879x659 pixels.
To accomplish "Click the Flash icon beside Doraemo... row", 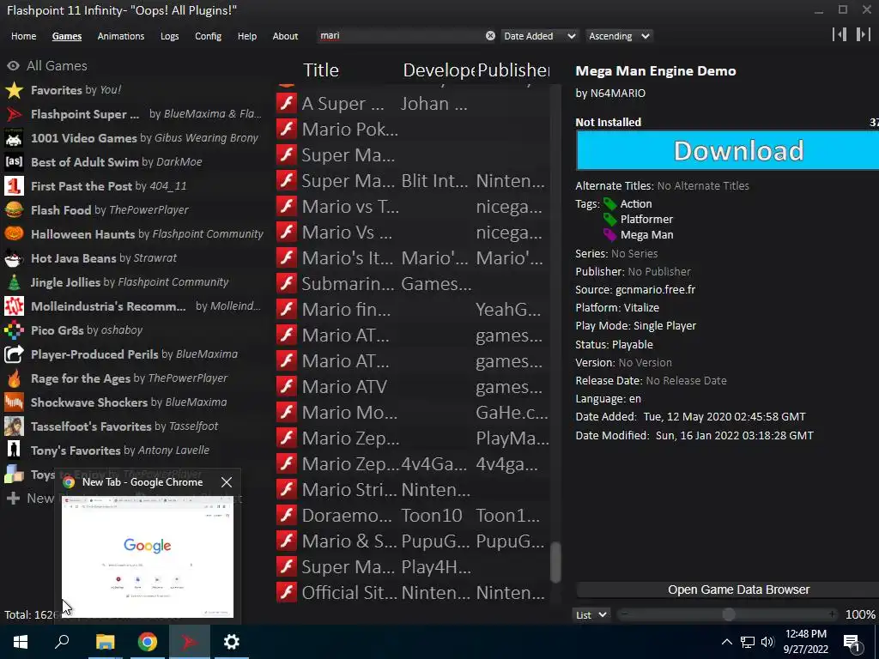I will 287,515.
